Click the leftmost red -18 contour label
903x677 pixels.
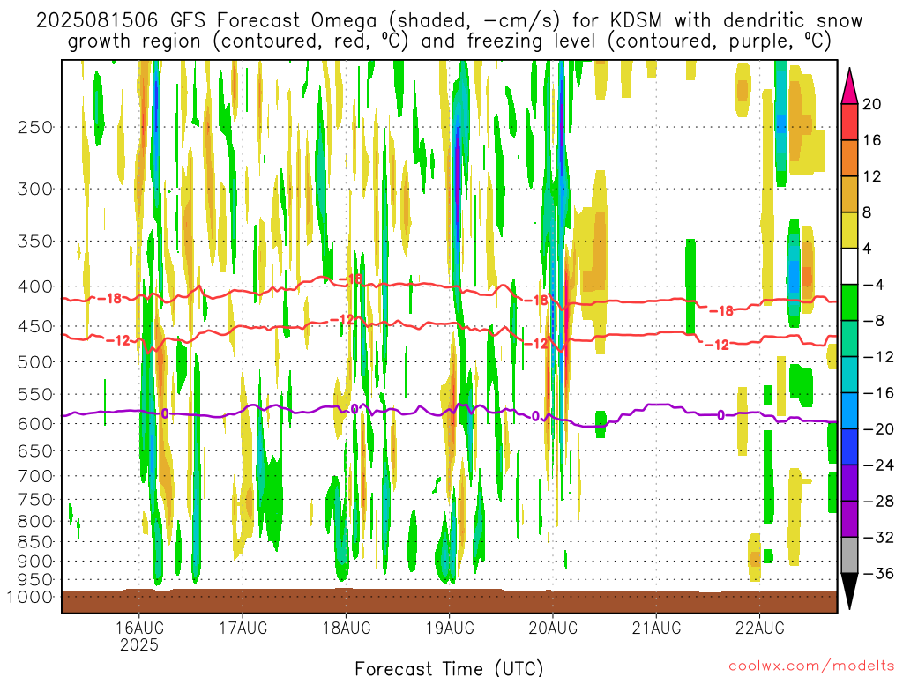[x=109, y=299]
